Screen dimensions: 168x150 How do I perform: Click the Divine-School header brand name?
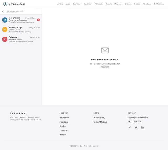point(17,4)
